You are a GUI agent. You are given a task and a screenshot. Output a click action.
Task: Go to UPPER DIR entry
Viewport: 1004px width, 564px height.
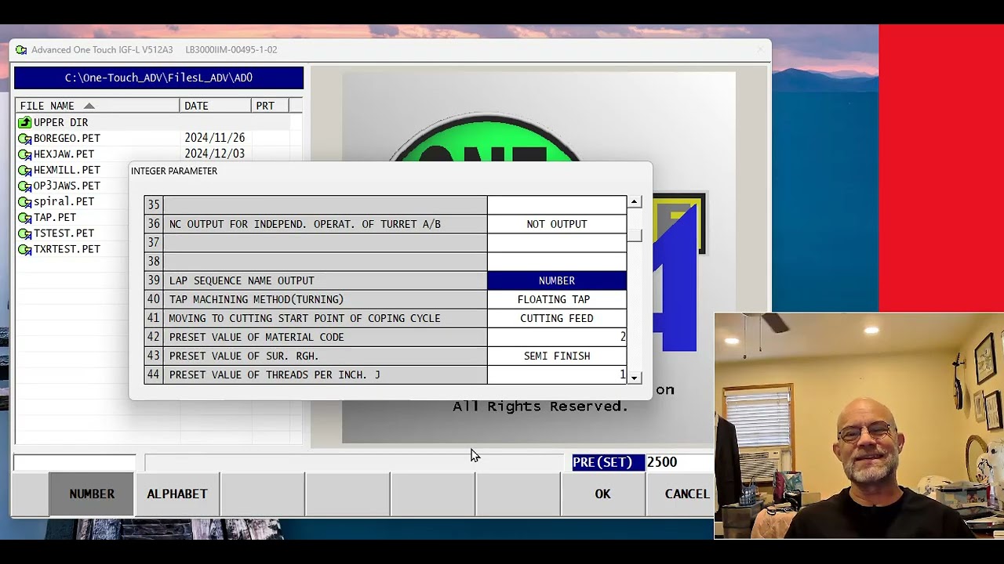click(x=60, y=122)
